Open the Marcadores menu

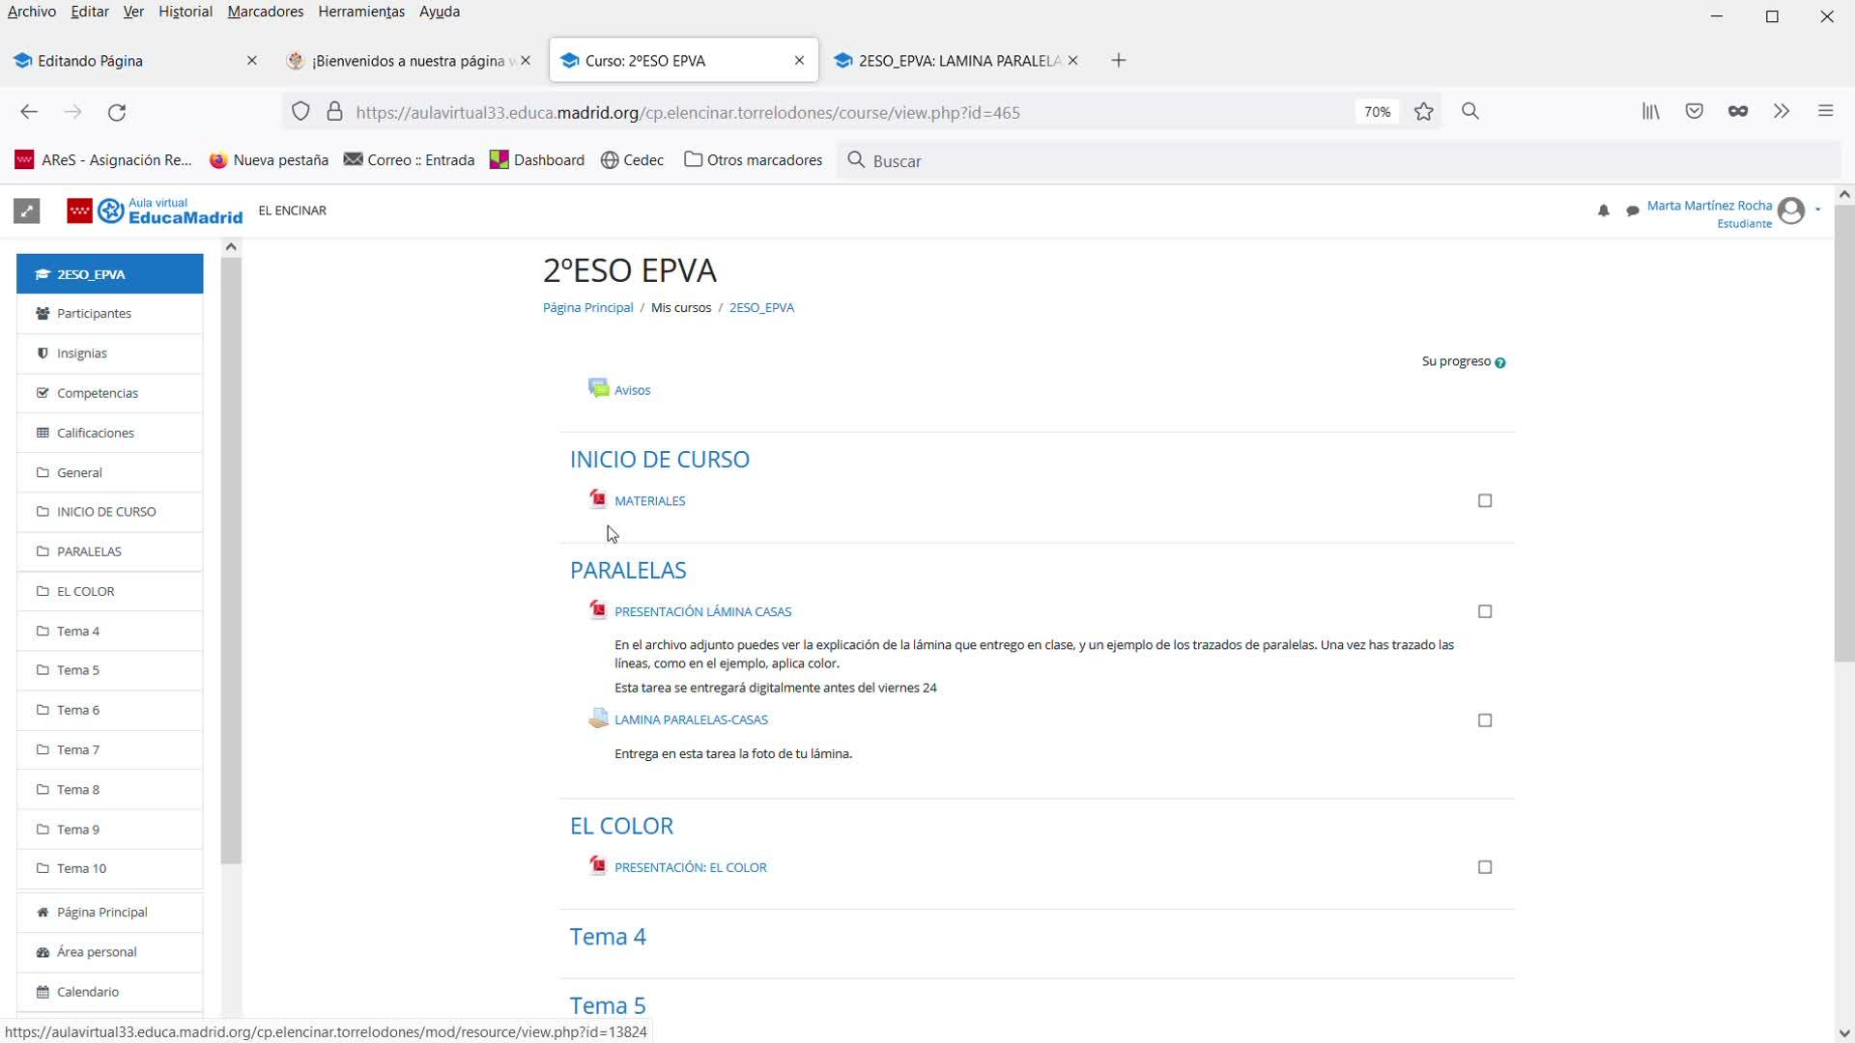(265, 12)
